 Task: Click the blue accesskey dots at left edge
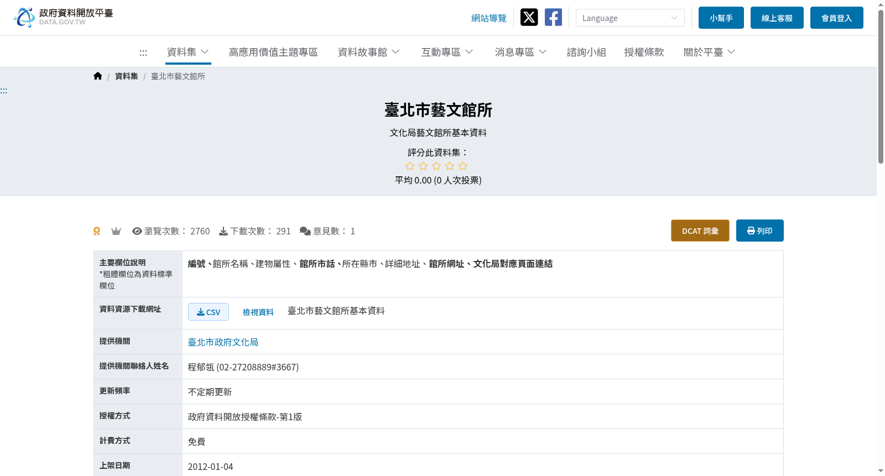click(x=4, y=91)
